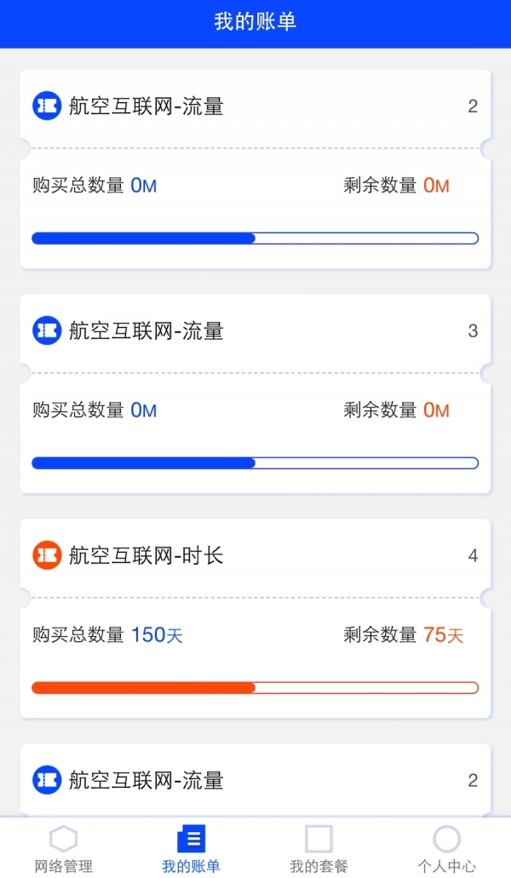Click the orange duration progress bar
This screenshot has width=511, height=878.
pyautogui.click(x=255, y=686)
